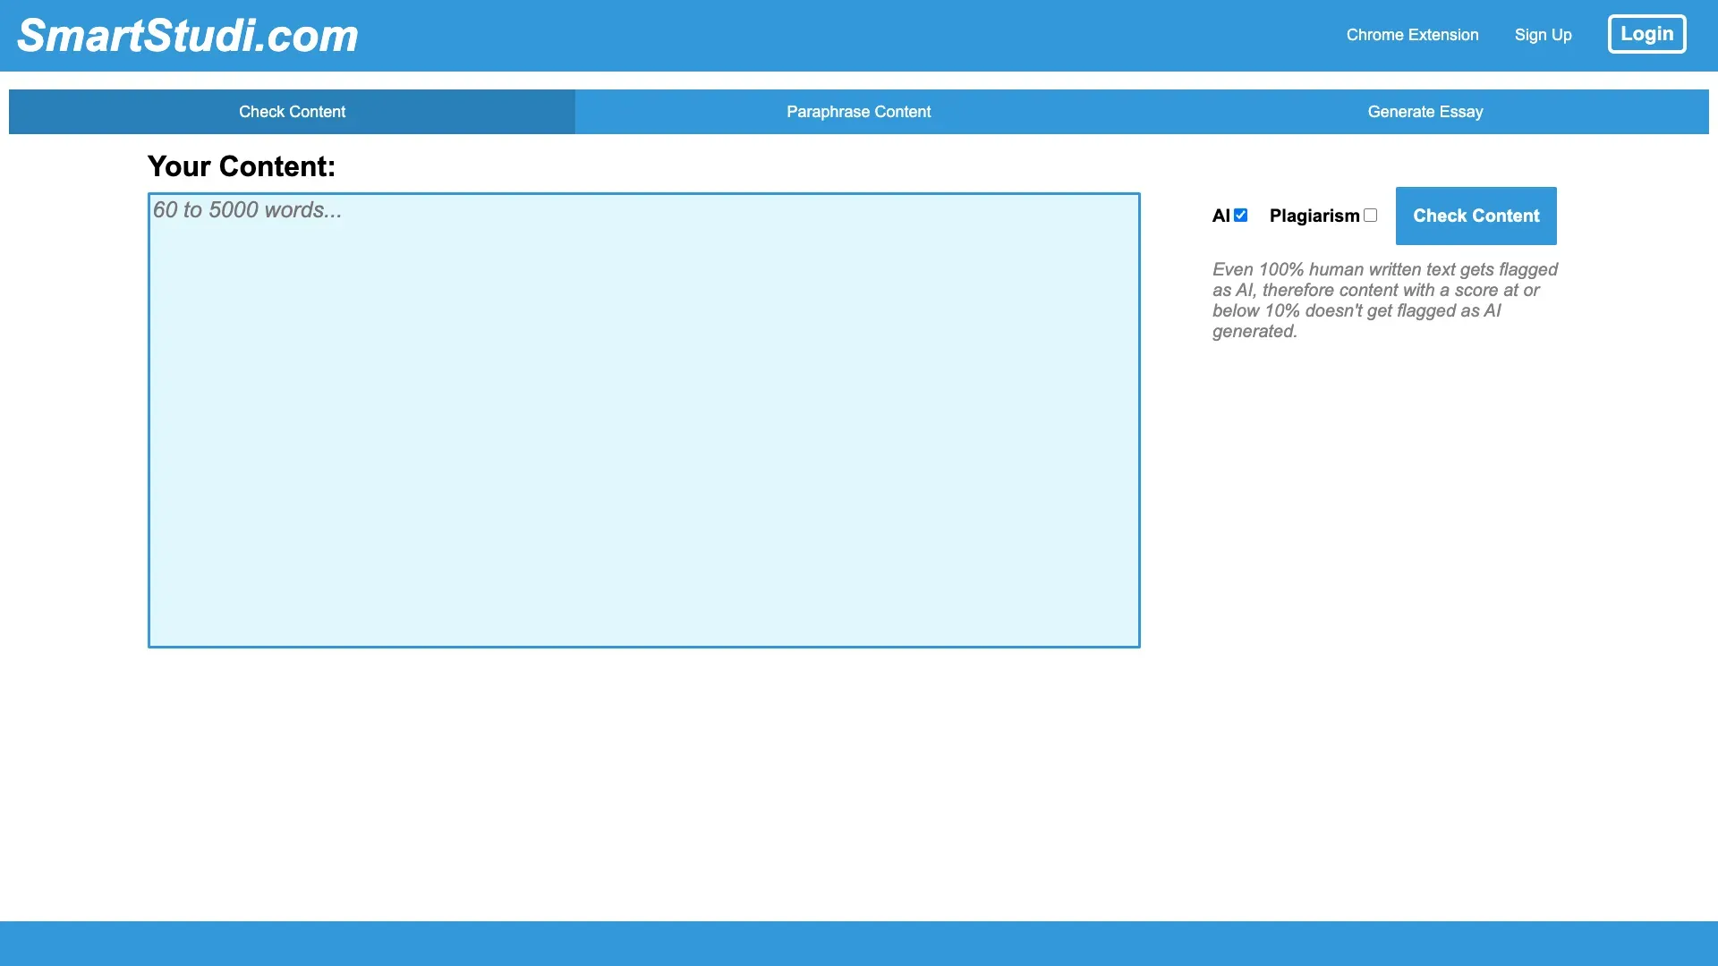Image resolution: width=1718 pixels, height=966 pixels.
Task: Open the Paraphrase Content tab
Action: (858, 112)
